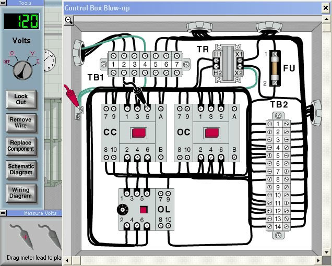Screen dimensions: 332x266
Task: Click the Lock Out button
Action: tap(21, 99)
